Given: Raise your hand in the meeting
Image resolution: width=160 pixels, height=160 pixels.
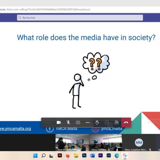Looking at the screenshot, I should point(97,123).
